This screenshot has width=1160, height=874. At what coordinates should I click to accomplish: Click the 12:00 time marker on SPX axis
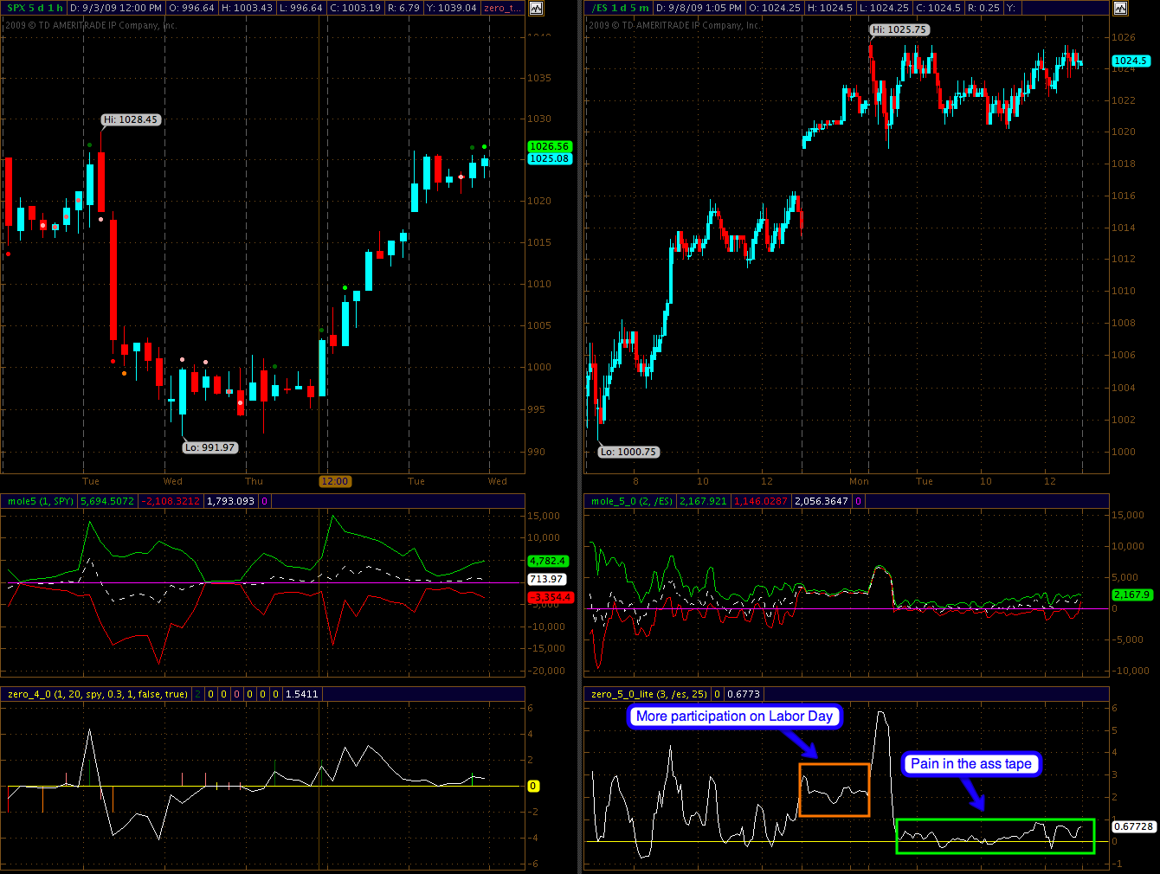[334, 481]
